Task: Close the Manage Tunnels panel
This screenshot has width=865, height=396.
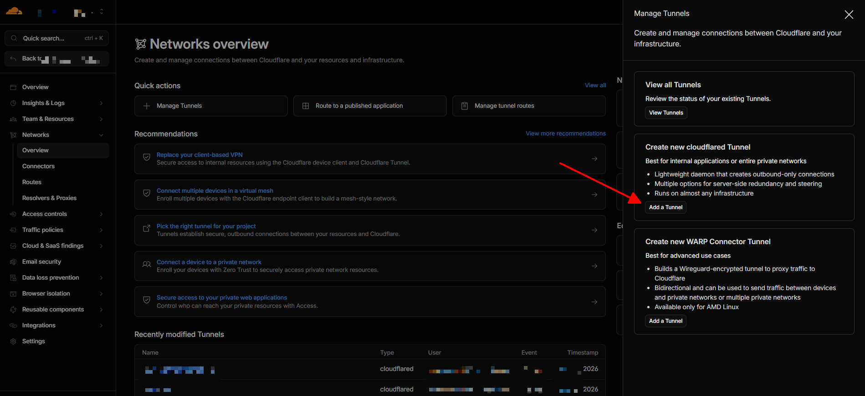Action: click(x=849, y=15)
